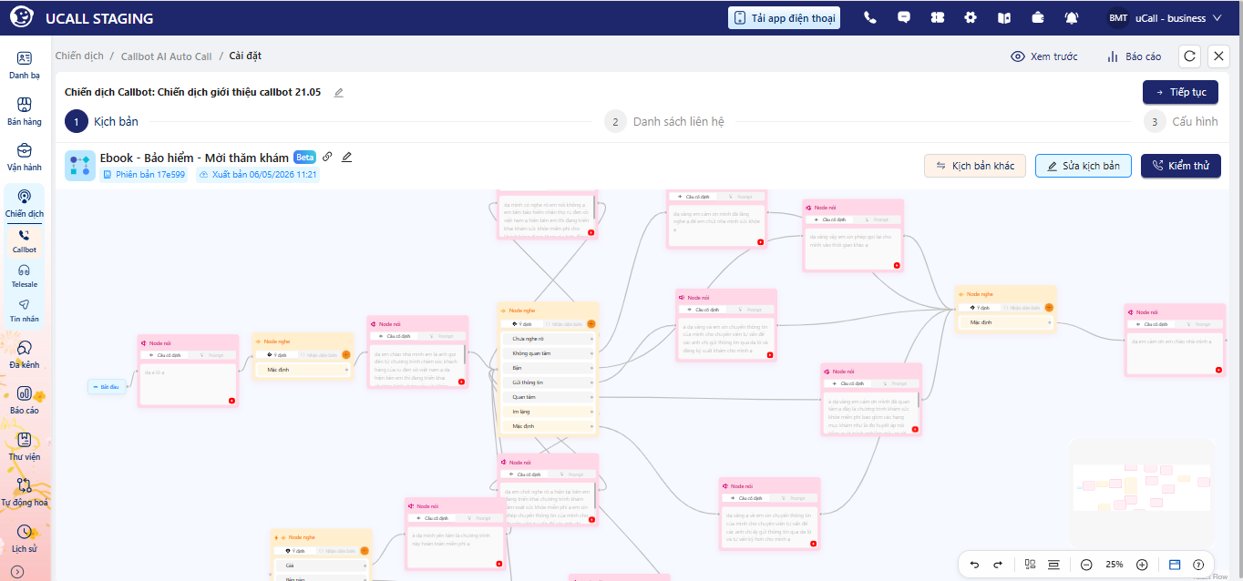Click Xem trước preview button
Image resolution: width=1243 pixels, height=581 pixels.
tap(1044, 56)
